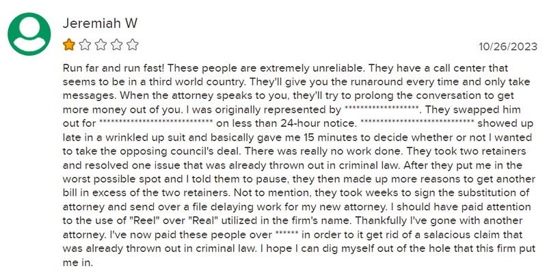The image size is (547, 277).
Task: Click the redacted amount after "people over"
Action: (286, 233)
